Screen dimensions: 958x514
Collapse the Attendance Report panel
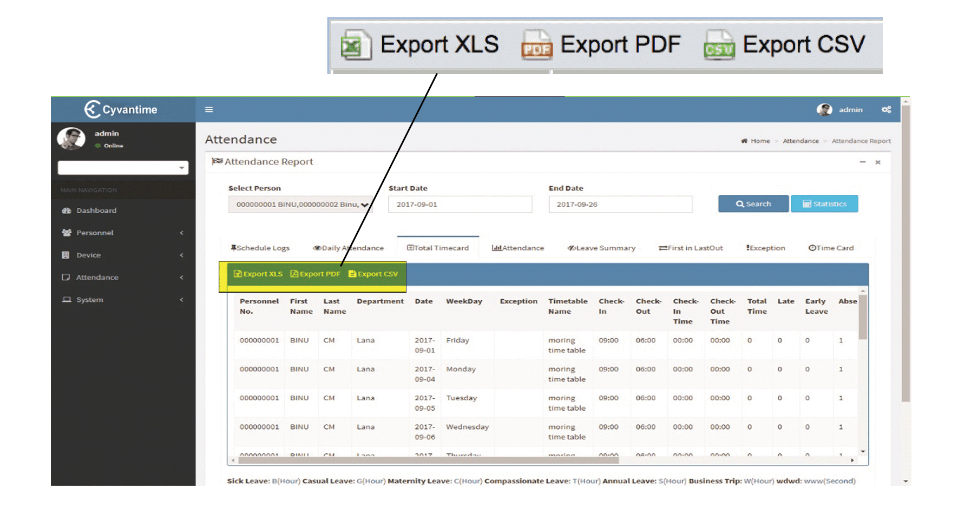click(x=862, y=162)
